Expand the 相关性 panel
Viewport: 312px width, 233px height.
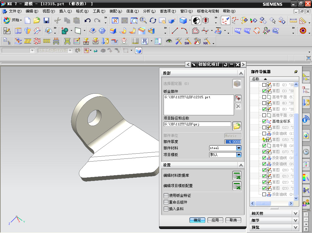(296, 214)
